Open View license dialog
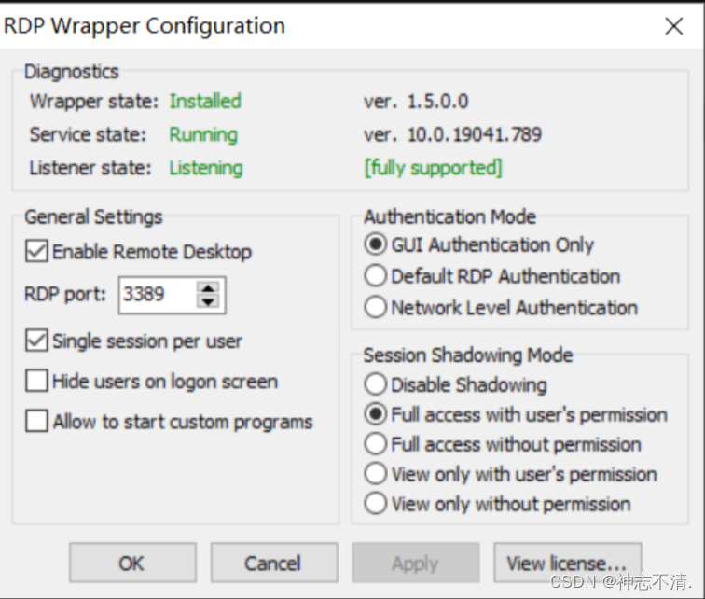705x599 pixels. click(567, 563)
